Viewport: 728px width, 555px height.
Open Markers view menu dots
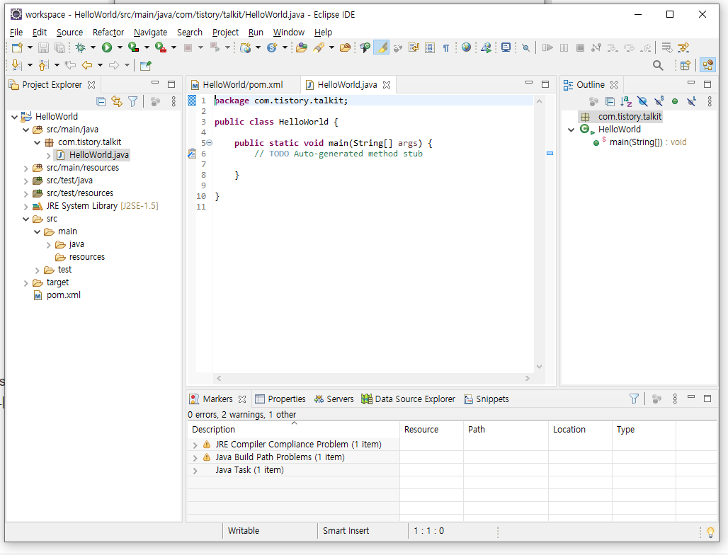[675, 399]
